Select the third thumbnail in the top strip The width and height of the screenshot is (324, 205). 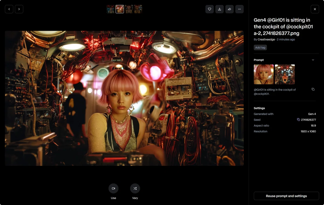click(129, 9)
